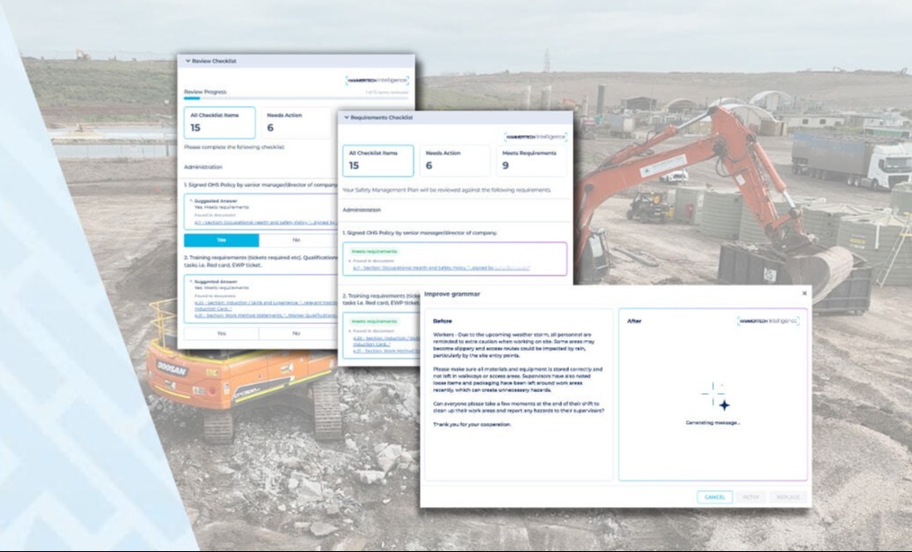Click 'Thank you for your cooperation.' line
The height and width of the screenshot is (552, 912).
472,425
